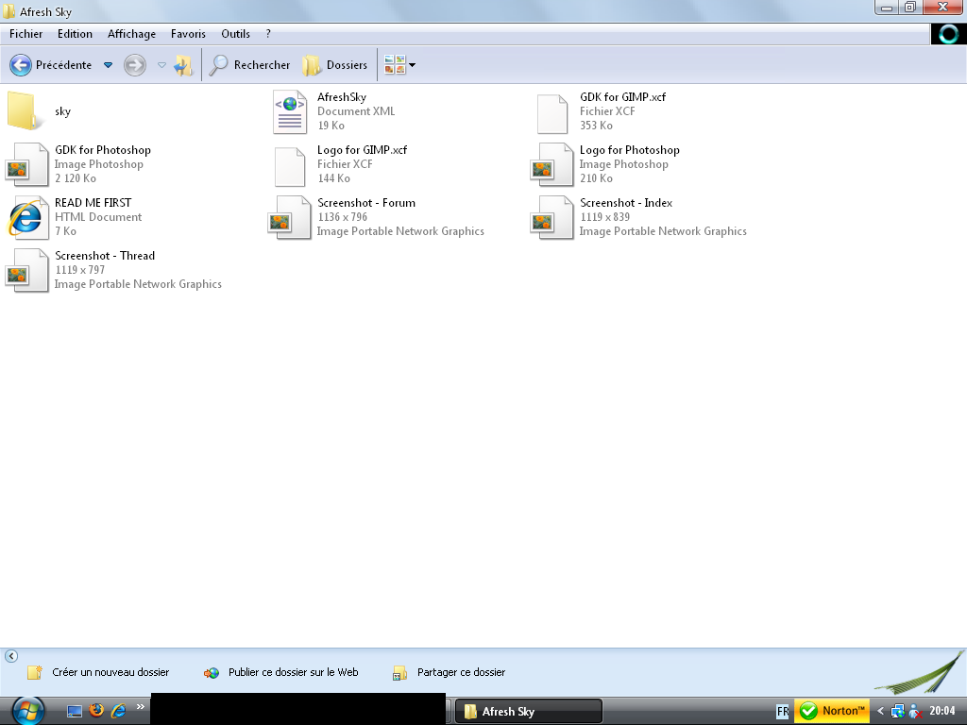
Task: Open the ? help menu
Action: tap(267, 34)
